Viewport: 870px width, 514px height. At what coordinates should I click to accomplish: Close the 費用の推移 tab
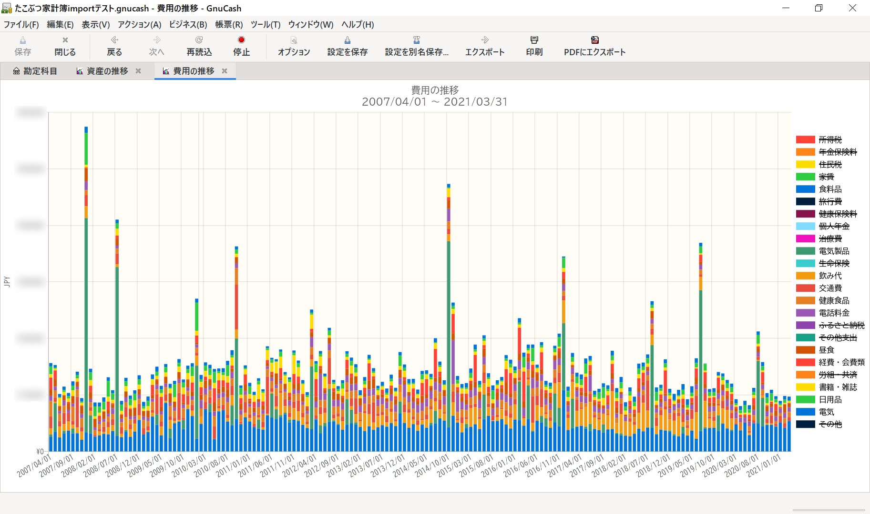tap(225, 71)
